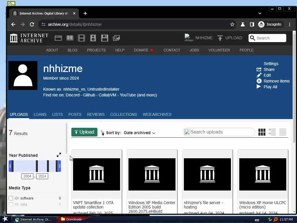297x223 pixels.
Task: Click the NHHIZME user avatar icon
Action: pos(189,38)
